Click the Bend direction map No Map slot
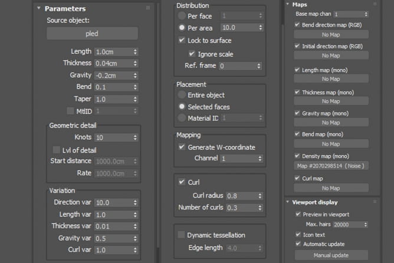394x263 pixels. (330, 35)
